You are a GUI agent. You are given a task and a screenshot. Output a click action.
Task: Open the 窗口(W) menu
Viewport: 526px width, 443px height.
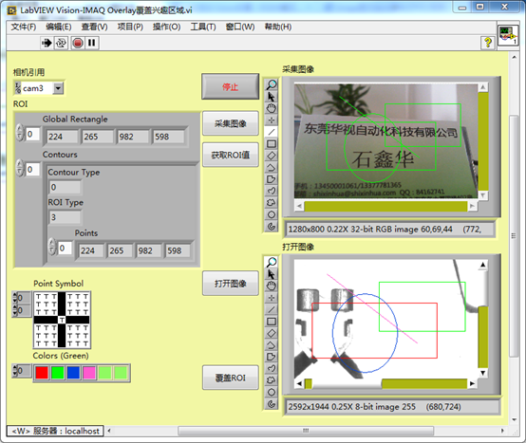coord(240,27)
